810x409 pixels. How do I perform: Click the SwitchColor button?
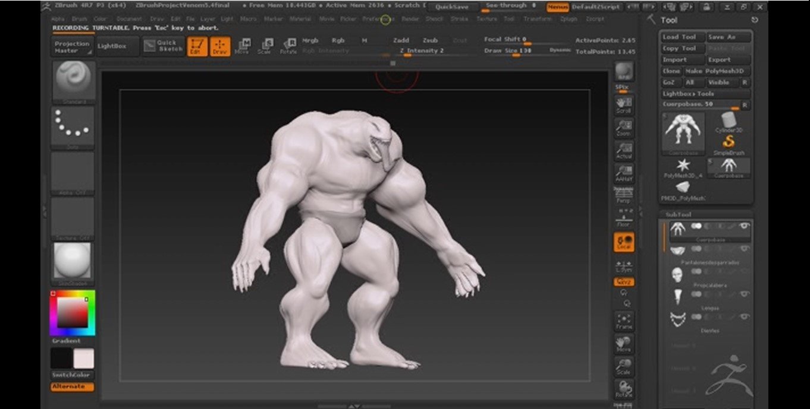pos(72,375)
